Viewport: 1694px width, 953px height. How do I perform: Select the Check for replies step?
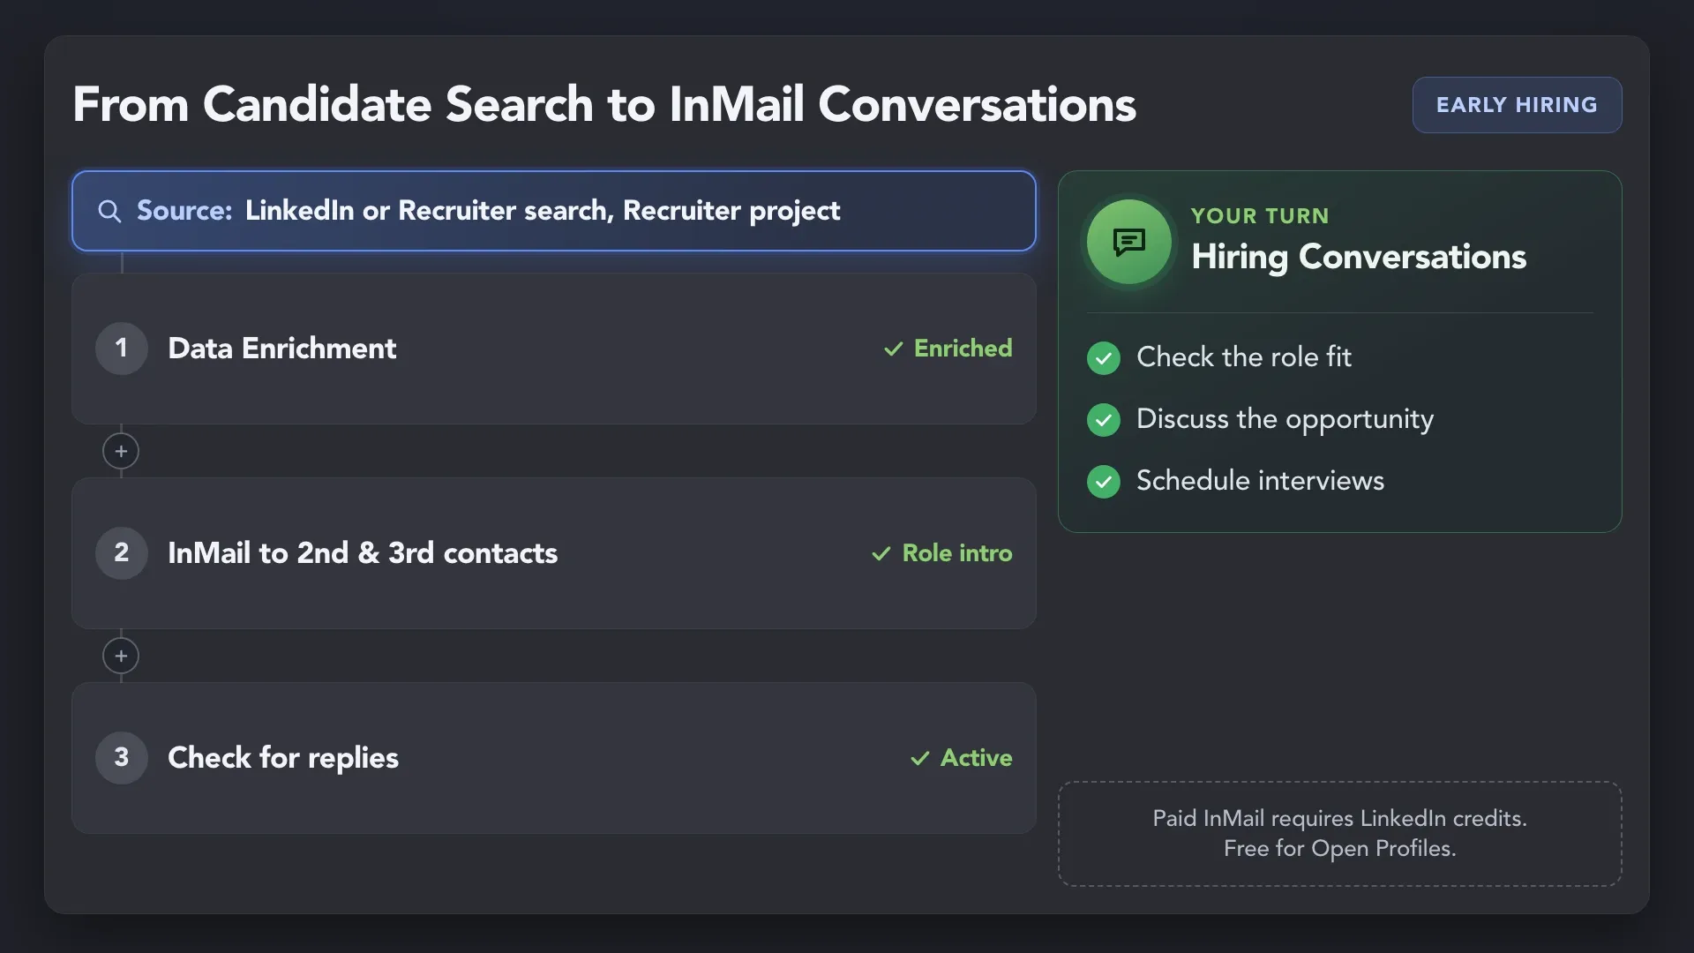(554, 758)
